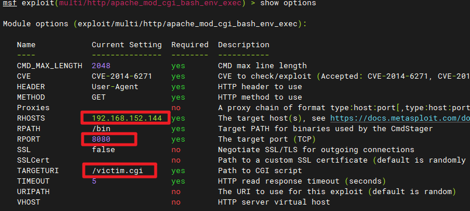The image size is (470, 211).
Task: Click the Required 'yes' in RPORT row
Action: click(178, 139)
